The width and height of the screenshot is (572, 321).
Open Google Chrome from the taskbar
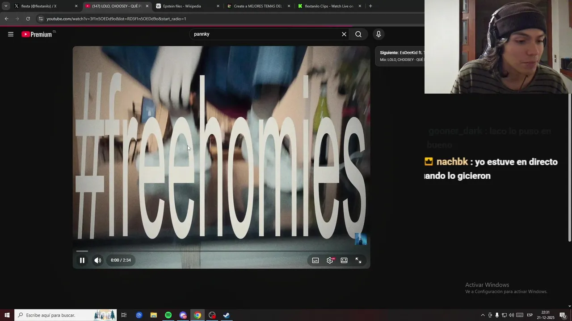click(198, 315)
